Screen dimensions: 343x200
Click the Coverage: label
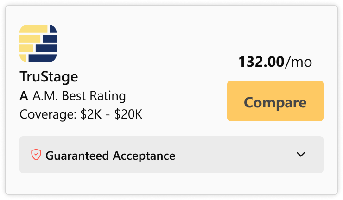tap(48, 114)
